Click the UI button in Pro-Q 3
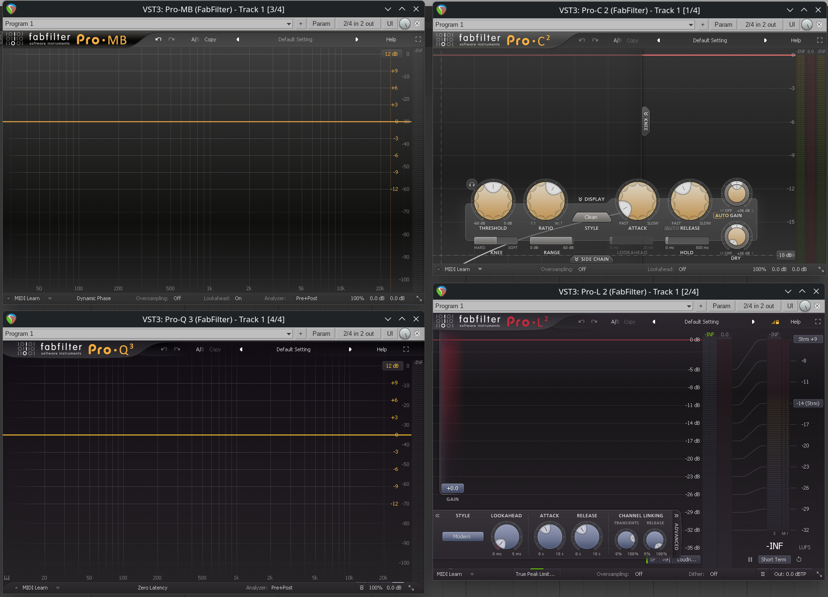The image size is (828, 597). click(x=390, y=333)
